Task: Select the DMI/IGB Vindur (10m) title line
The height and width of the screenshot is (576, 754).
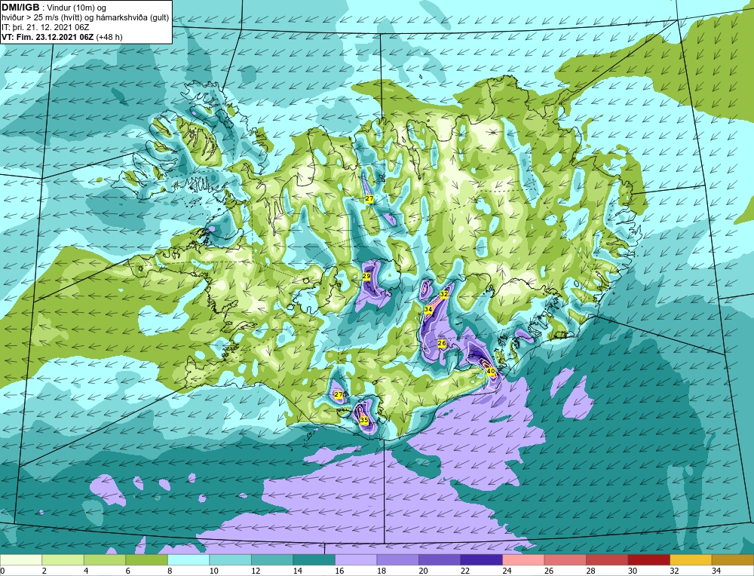Action: 54,8
